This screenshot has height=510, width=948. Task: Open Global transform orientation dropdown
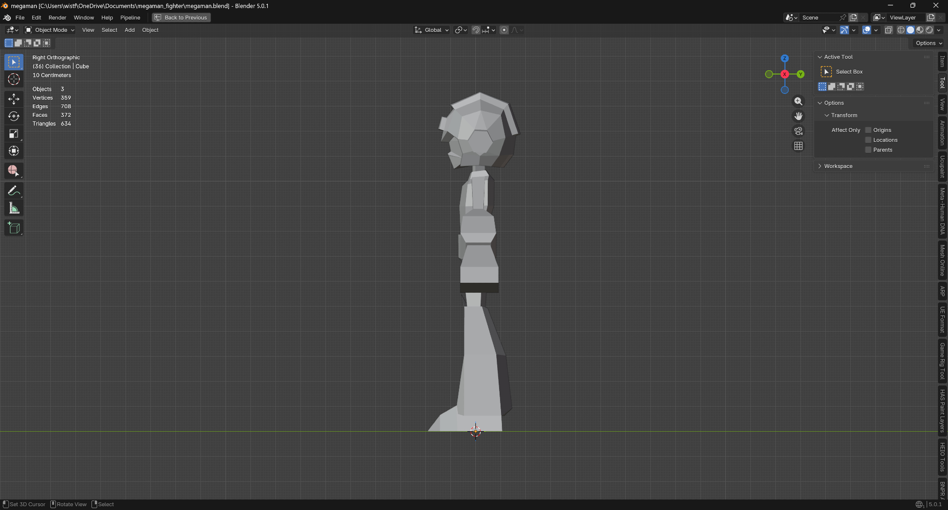point(432,30)
